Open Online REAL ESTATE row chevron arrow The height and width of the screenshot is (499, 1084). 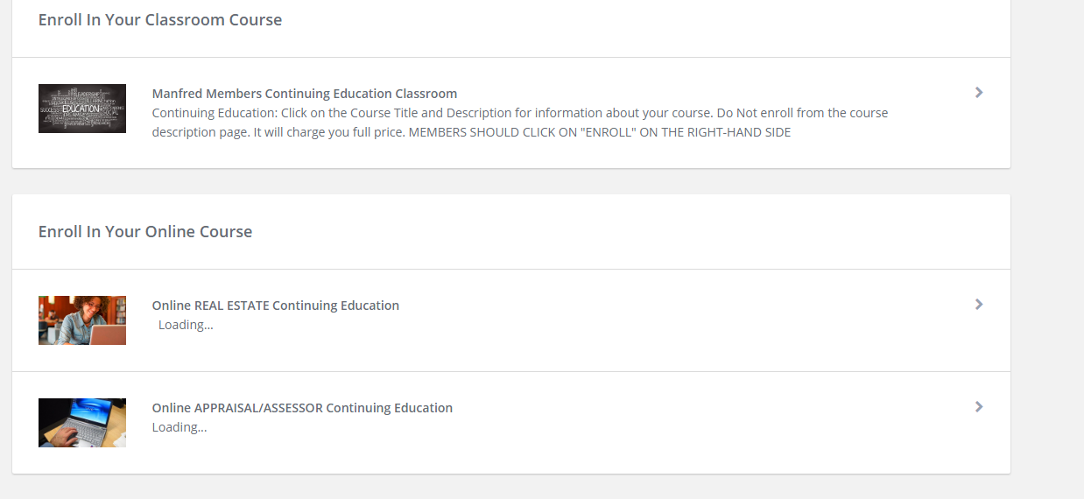click(x=979, y=304)
